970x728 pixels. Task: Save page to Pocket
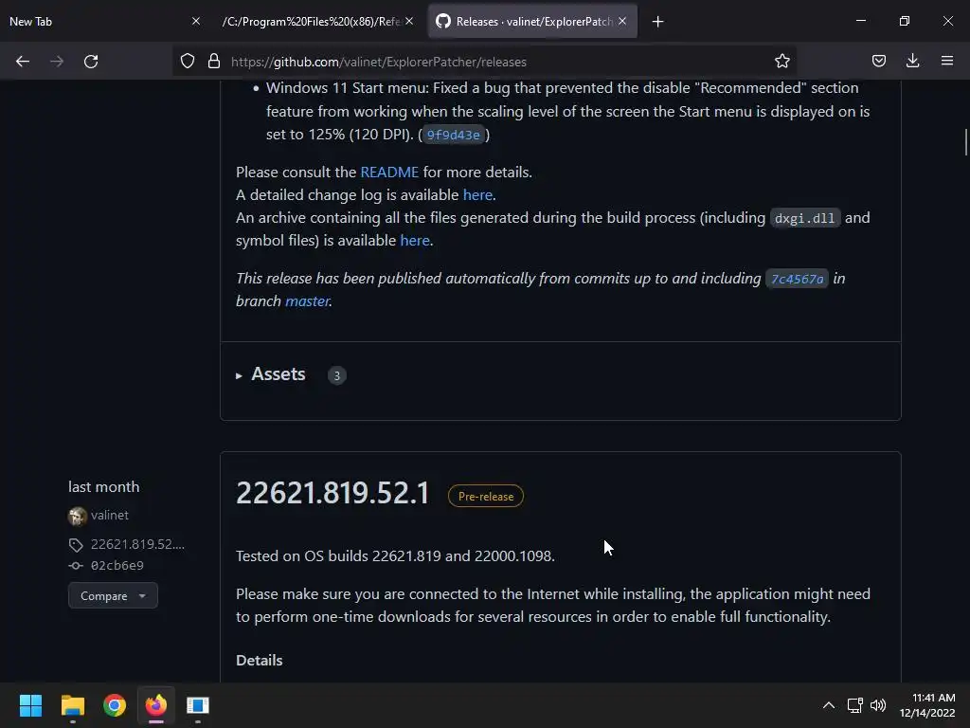coord(878,62)
